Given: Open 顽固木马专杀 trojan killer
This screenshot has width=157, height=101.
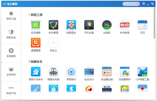Looking at the screenshot, I should (x=36, y=72).
